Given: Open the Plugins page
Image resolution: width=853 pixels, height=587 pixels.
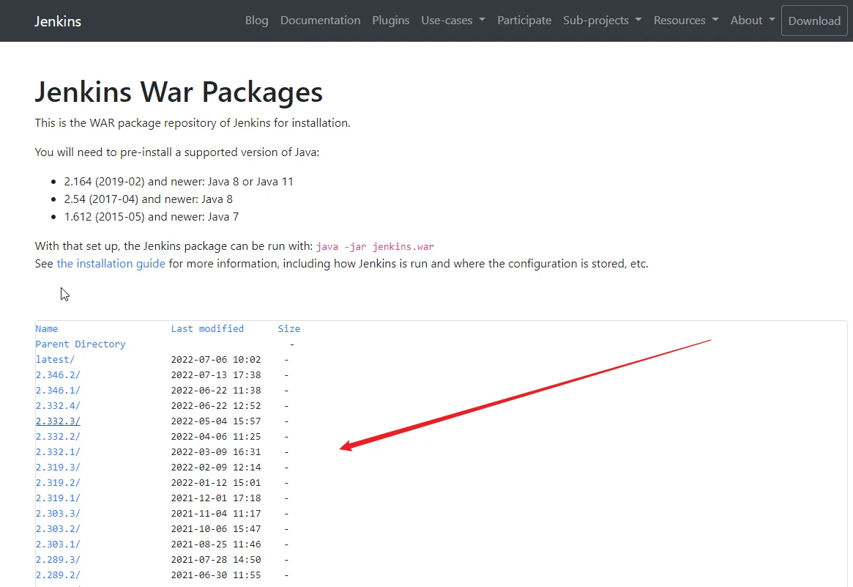Looking at the screenshot, I should coord(390,21).
